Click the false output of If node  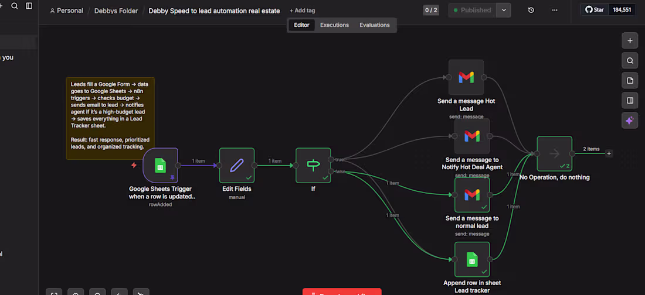pos(331,171)
